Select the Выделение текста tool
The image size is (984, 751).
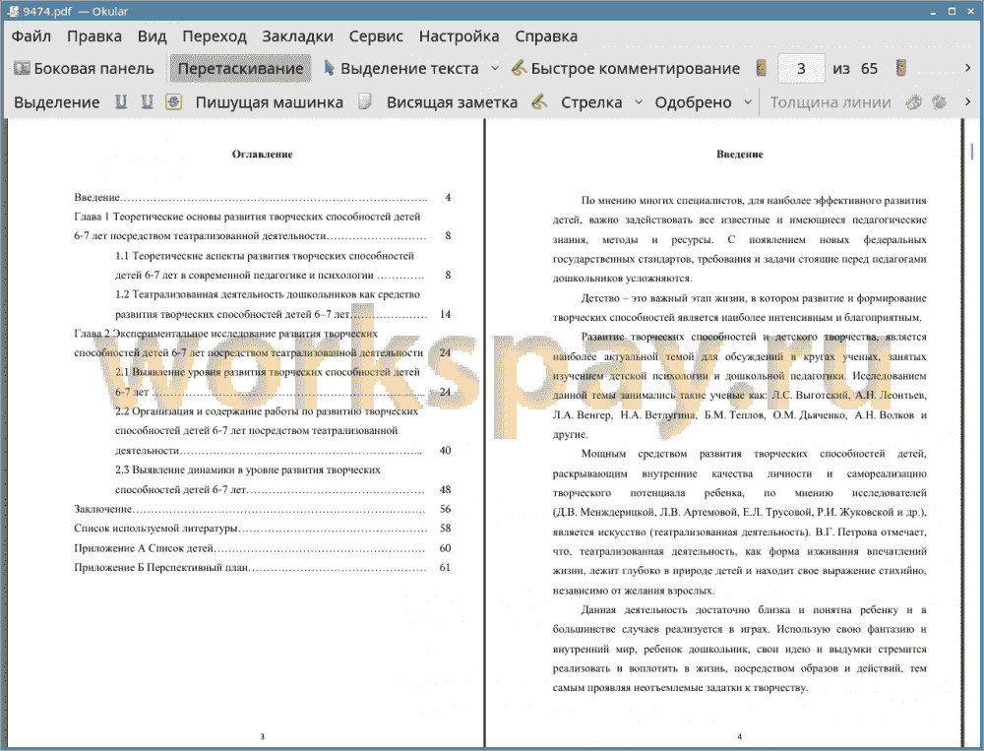(x=401, y=69)
